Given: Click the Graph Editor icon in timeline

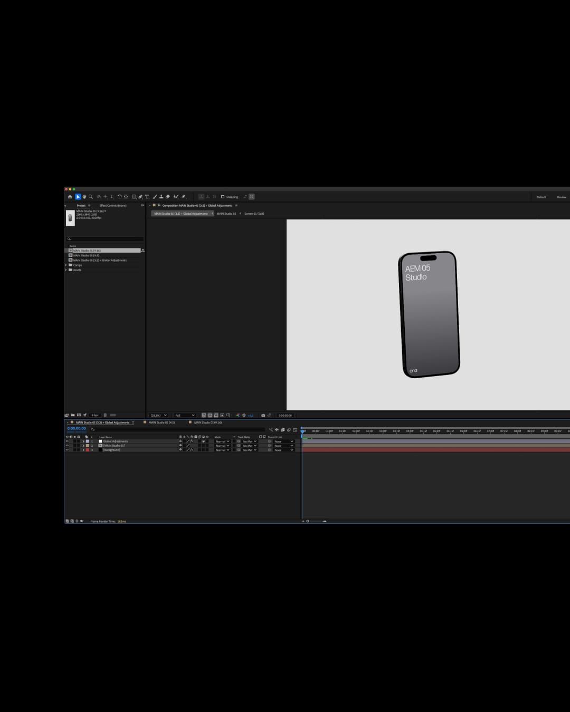Looking at the screenshot, I should pyautogui.click(x=295, y=430).
